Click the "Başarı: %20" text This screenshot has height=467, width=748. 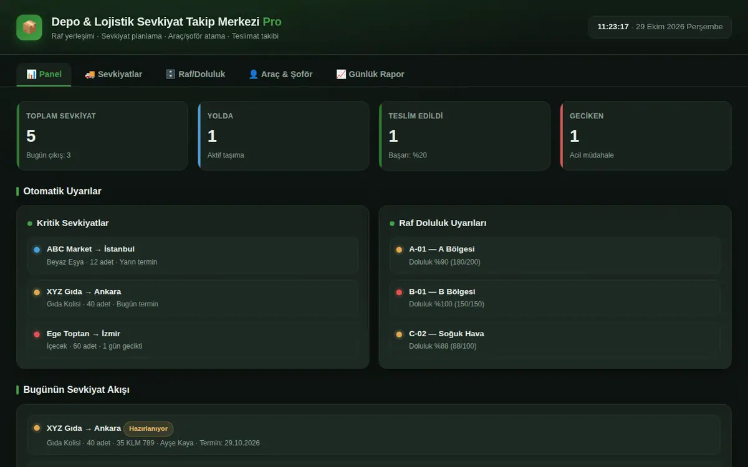408,155
